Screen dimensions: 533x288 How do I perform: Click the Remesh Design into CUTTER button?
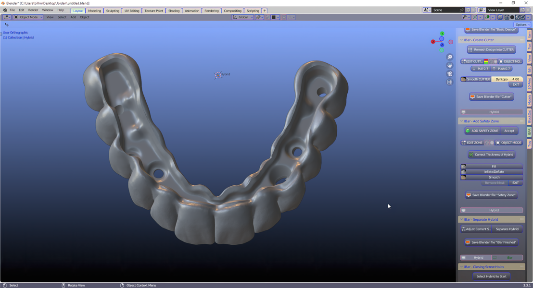click(x=491, y=49)
